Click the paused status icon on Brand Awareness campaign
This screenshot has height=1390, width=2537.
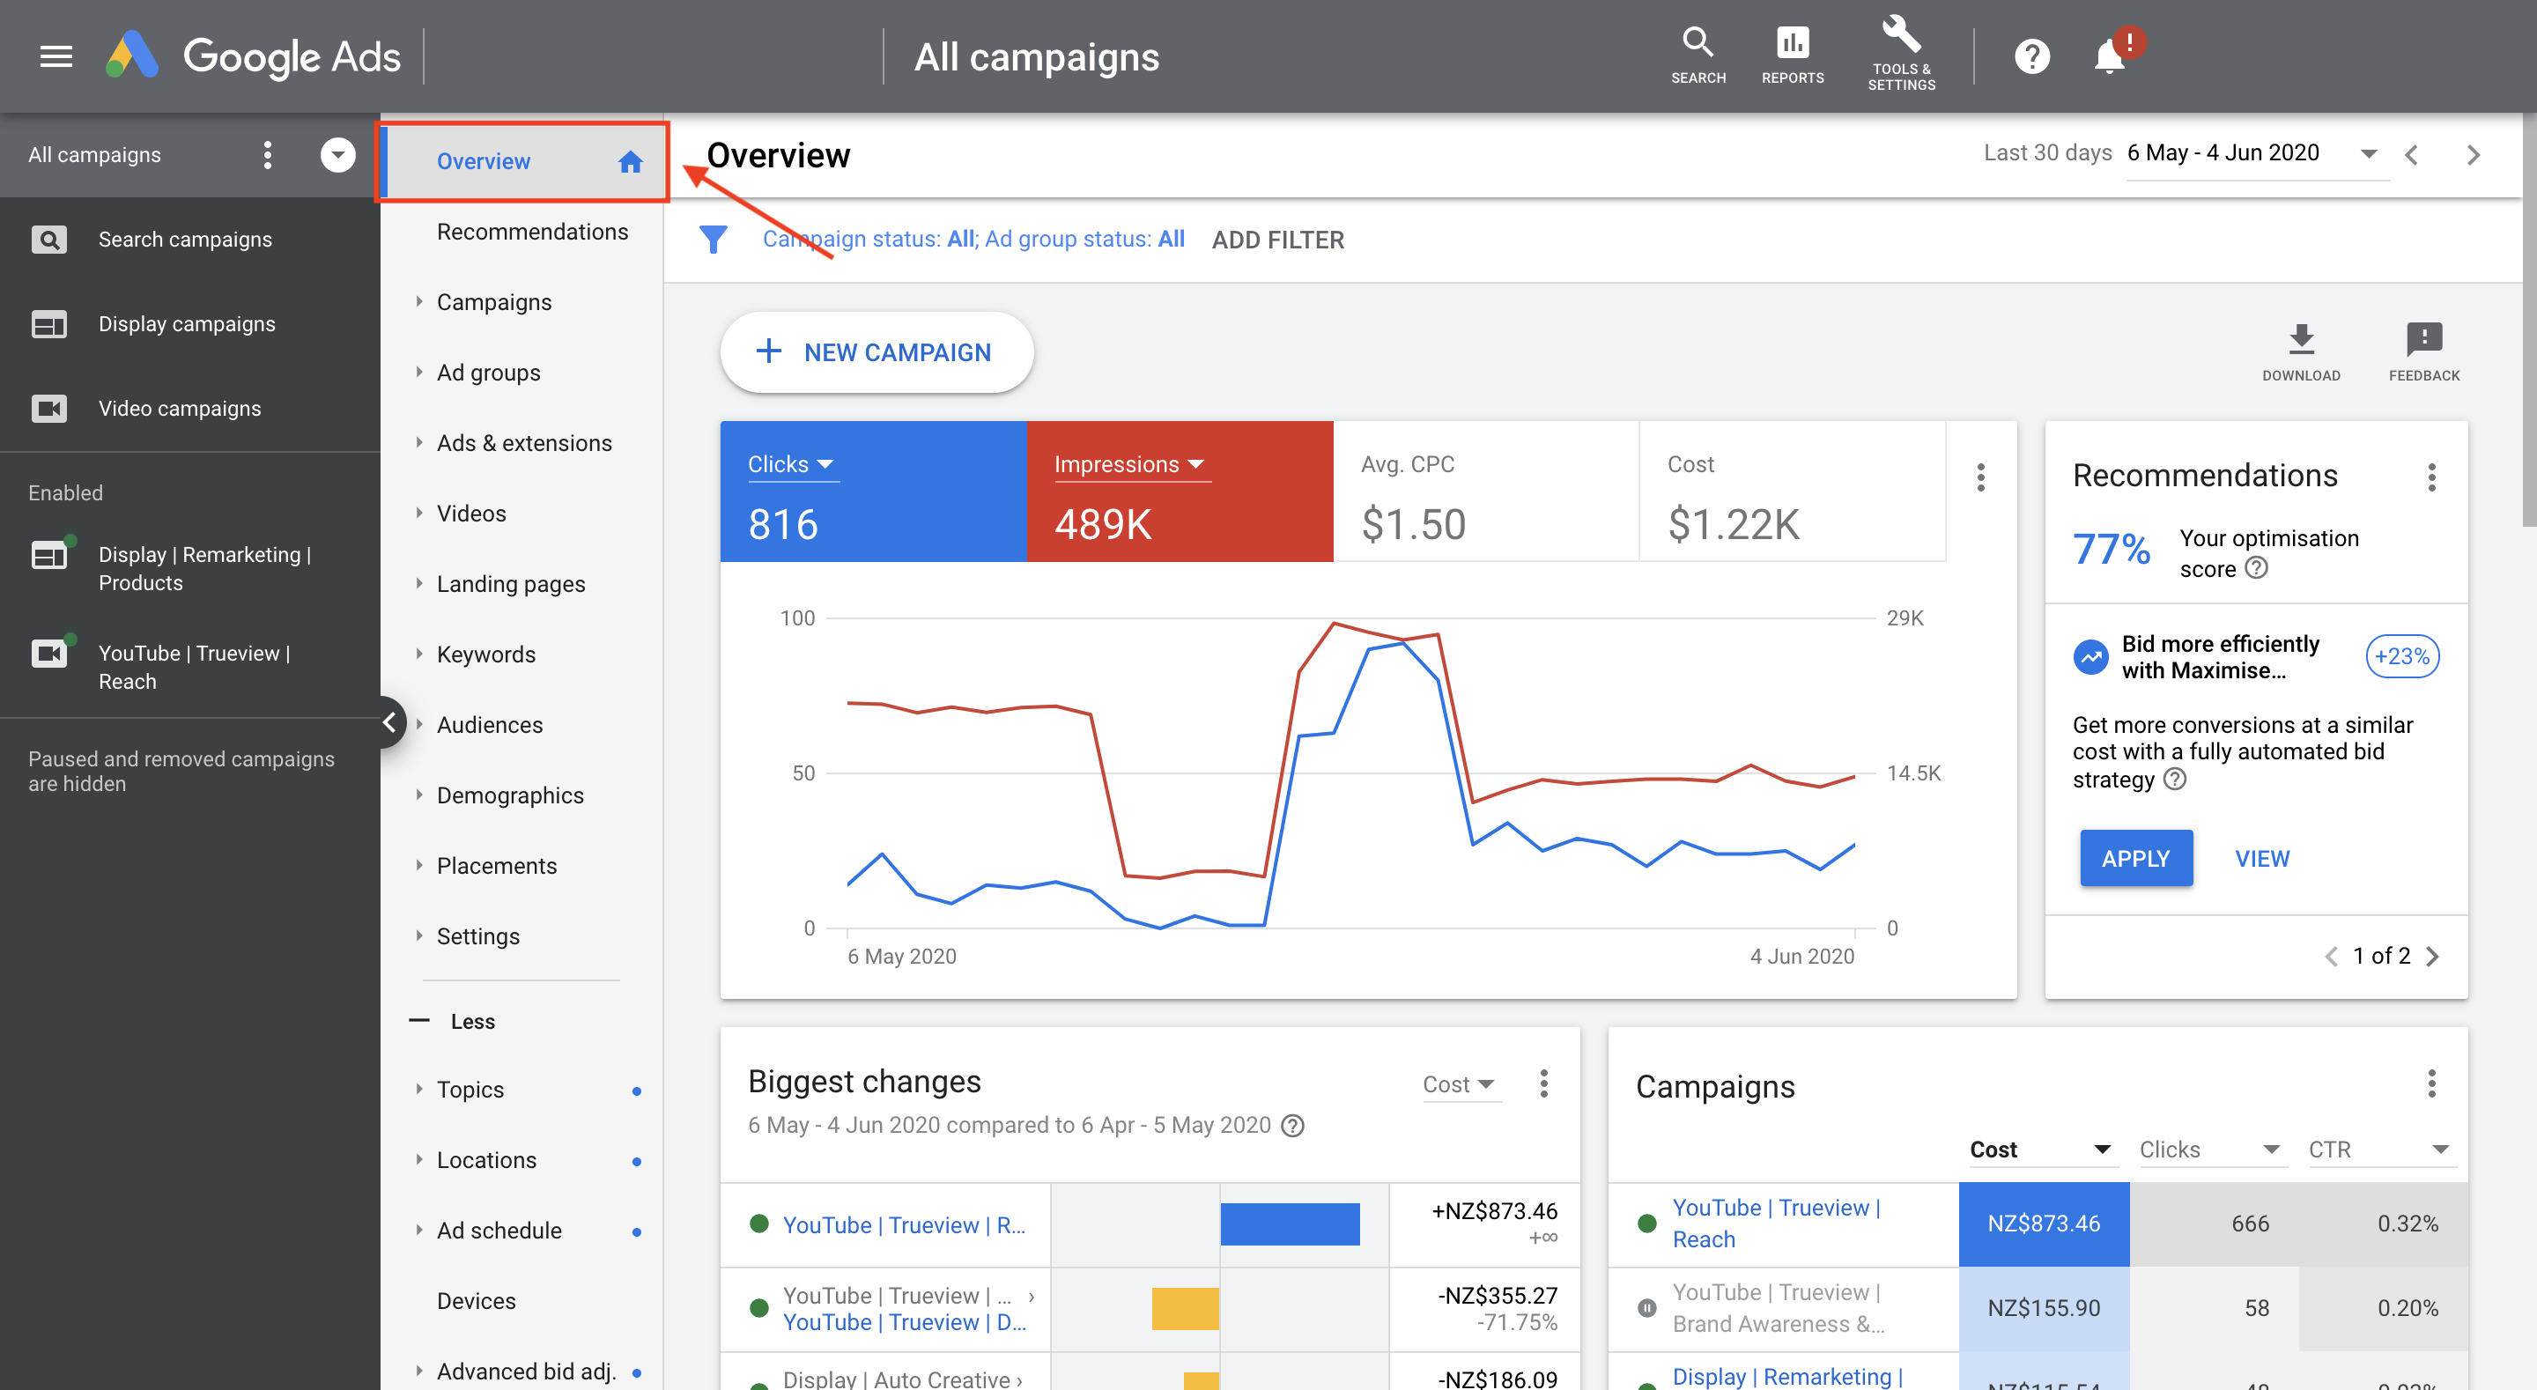click(1646, 1307)
